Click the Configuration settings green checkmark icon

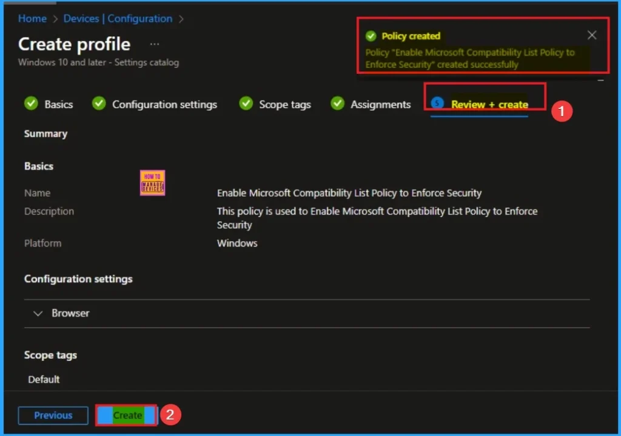point(99,104)
